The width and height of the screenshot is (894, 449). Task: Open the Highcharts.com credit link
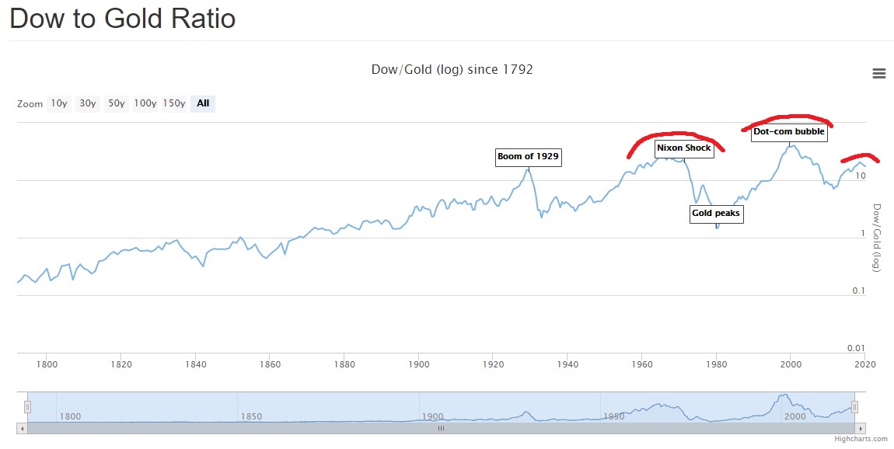coord(861,439)
